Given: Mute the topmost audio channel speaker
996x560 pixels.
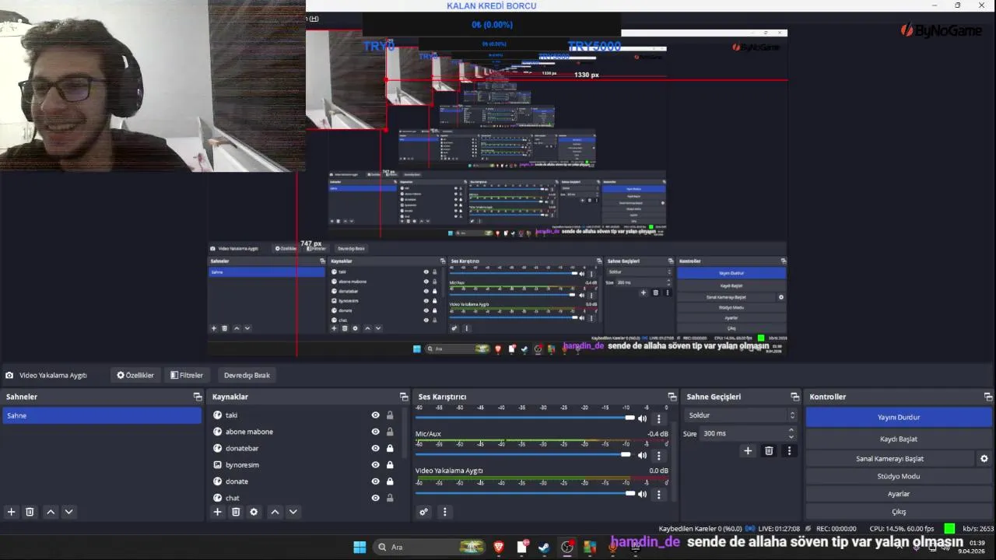Looking at the screenshot, I should click(x=642, y=418).
